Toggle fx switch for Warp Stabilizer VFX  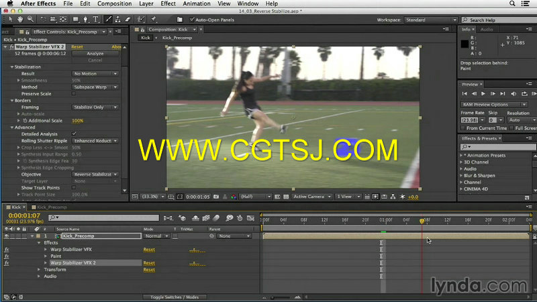7,250
